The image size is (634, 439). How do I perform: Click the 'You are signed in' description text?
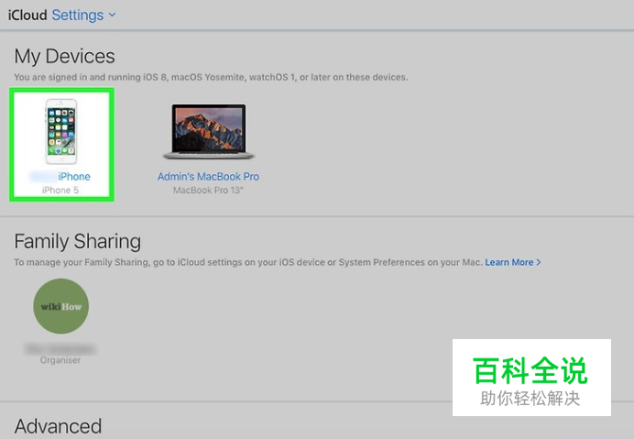[x=211, y=77]
